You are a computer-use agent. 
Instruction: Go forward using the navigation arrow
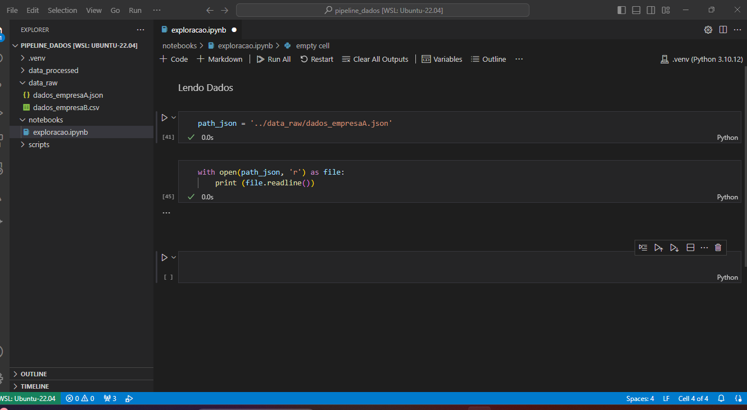click(224, 10)
